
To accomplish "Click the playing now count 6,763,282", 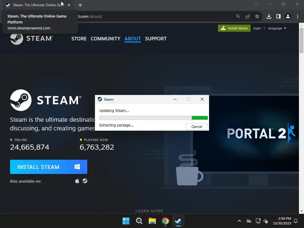I will pos(97,147).
